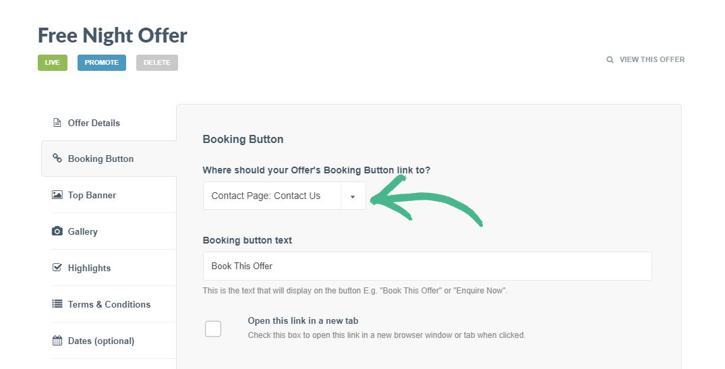Expand the booking link dropdown arrow
The width and height of the screenshot is (725, 369).
tap(353, 196)
